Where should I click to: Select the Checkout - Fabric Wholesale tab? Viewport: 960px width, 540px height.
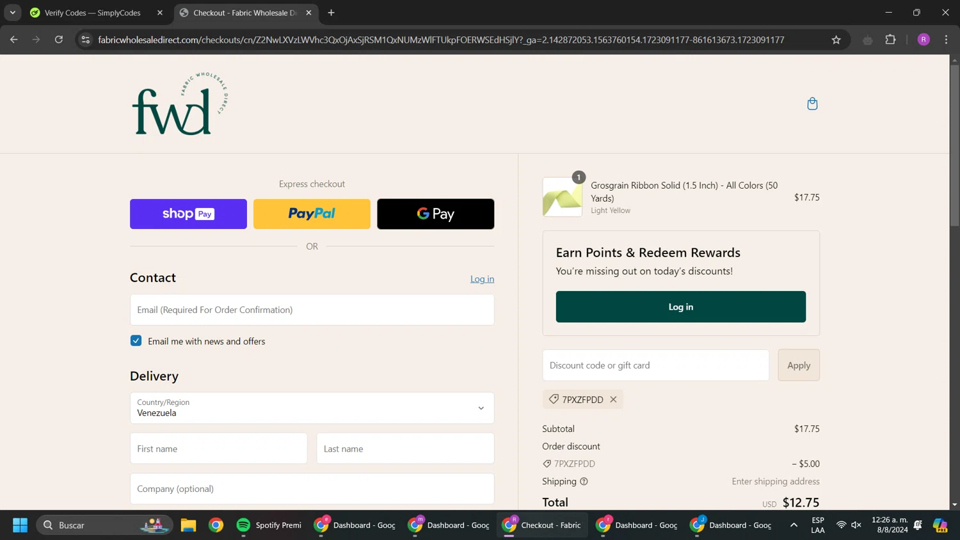click(x=245, y=13)
